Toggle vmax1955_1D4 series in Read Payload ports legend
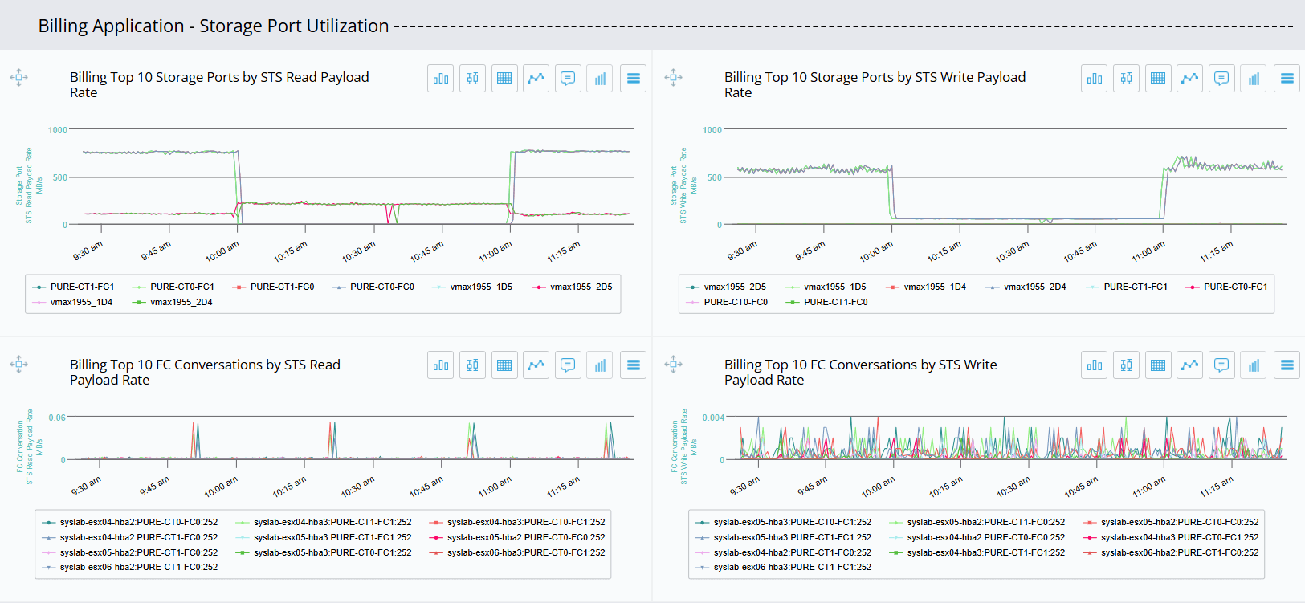The height and width of the screenshot is (603, 1305). pos(73,302)
